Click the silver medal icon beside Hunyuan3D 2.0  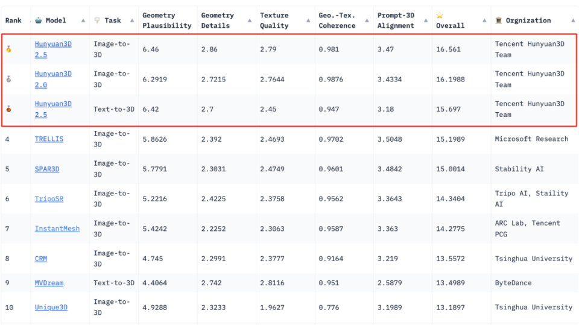[x=8, y=79]
